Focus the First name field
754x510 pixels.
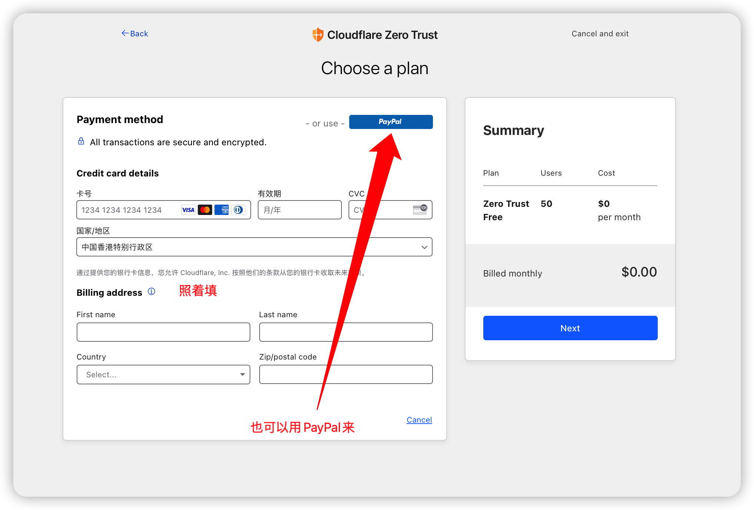point(163,332)
